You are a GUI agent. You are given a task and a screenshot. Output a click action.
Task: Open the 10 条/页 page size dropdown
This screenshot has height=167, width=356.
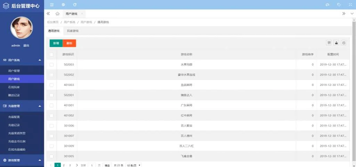point(133,165)
